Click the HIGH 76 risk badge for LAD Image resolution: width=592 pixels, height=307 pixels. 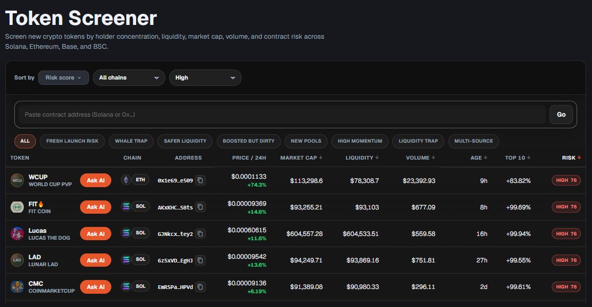pos(566,260)
